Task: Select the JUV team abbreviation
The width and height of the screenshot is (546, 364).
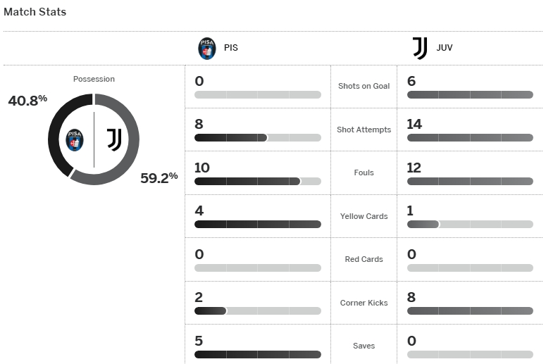Action: point(445,49)
